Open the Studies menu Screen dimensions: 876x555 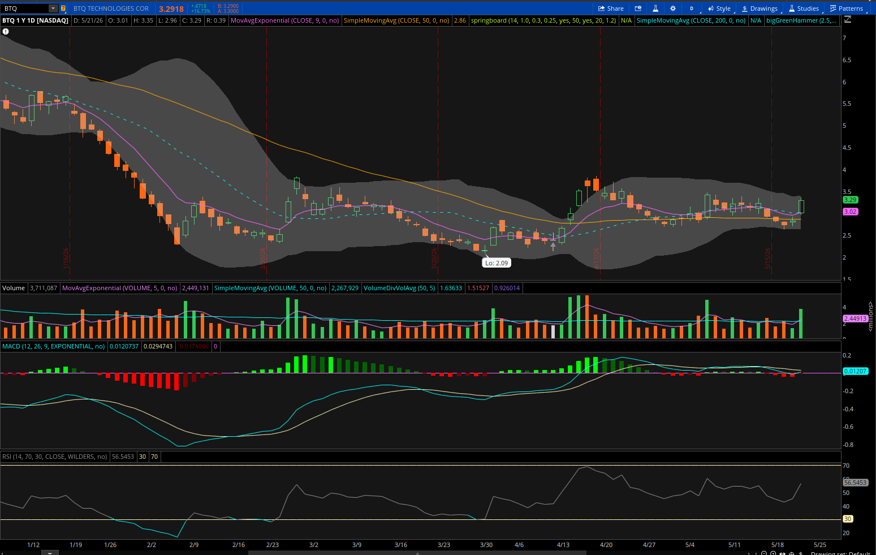click(804, 8)
